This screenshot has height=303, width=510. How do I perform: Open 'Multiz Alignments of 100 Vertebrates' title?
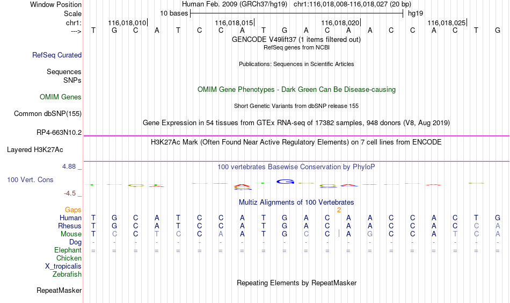point(296,203)
